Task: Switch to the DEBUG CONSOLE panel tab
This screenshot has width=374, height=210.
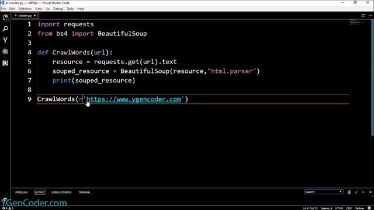Action: coord(61,192)
